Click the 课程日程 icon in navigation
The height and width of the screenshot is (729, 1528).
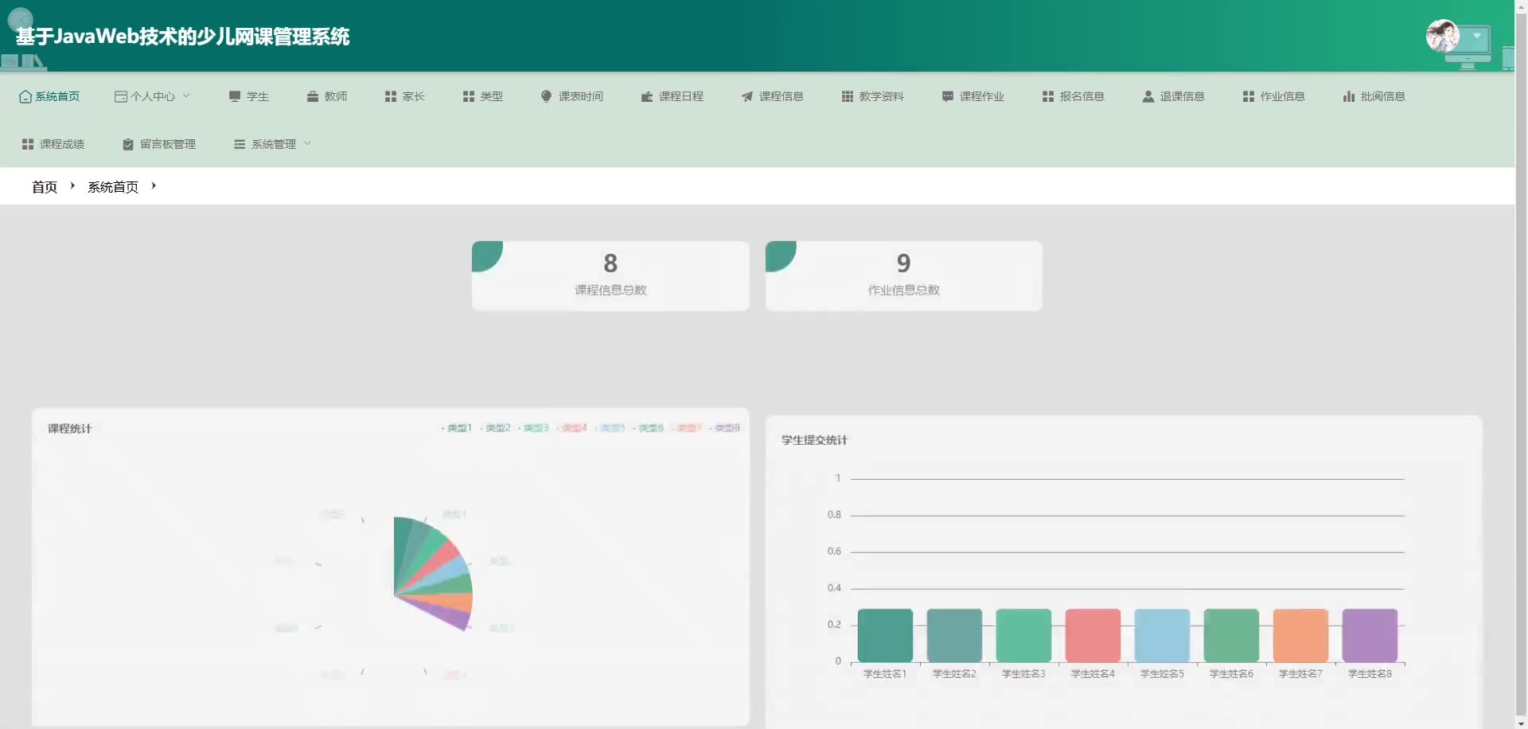point(647,96)
